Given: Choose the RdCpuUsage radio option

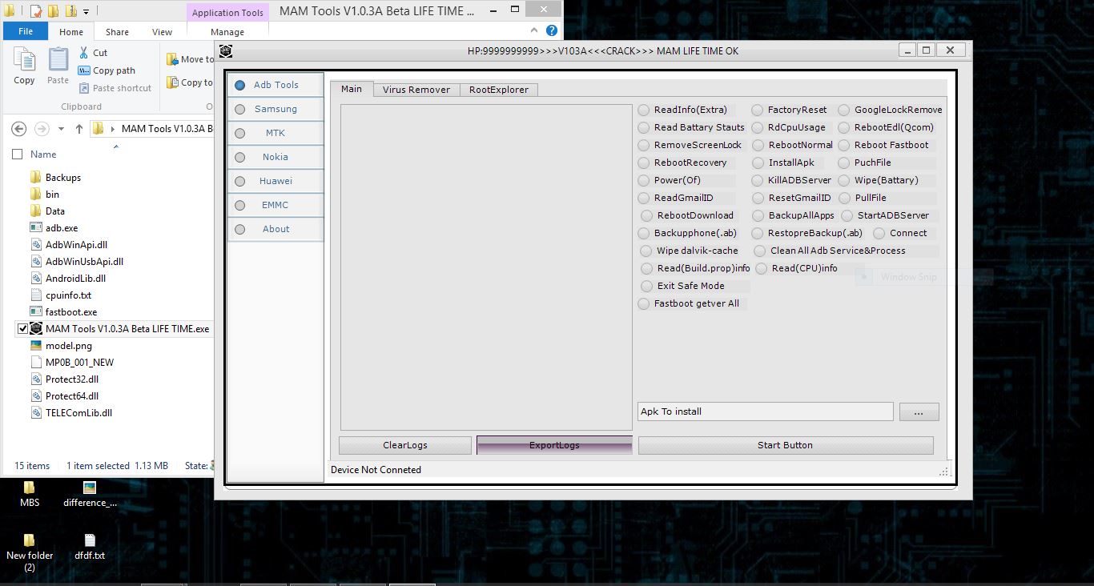Looking at the screenshot, I should 758,127.
